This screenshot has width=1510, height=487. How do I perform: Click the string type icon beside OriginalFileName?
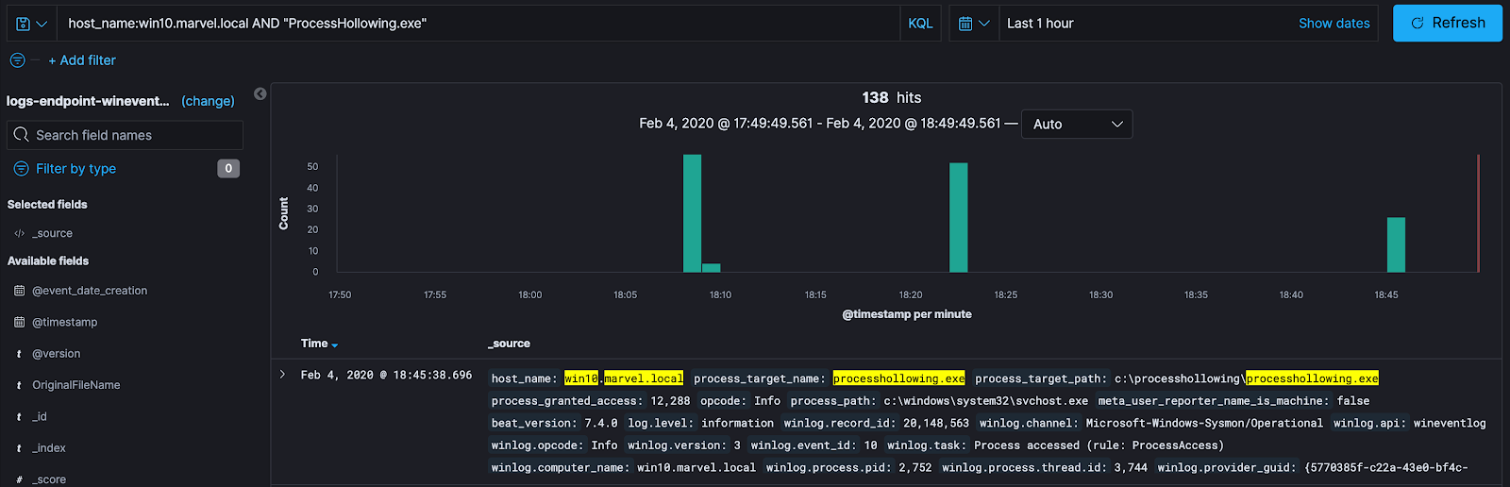click(x=19, y=385)
